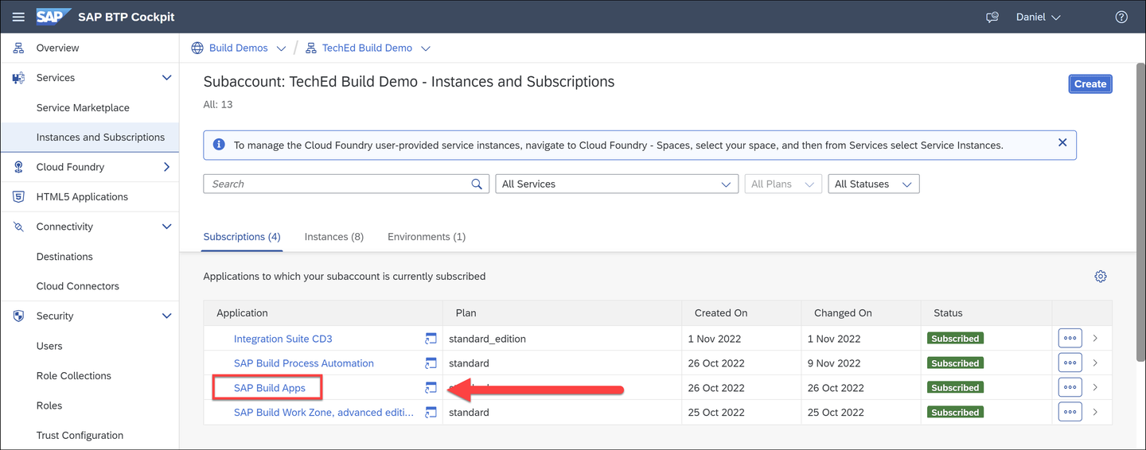Open details arrow for SAP Build Process Automation row
This screenshot has width=1146, height=450.
[x=1095, y=363]
